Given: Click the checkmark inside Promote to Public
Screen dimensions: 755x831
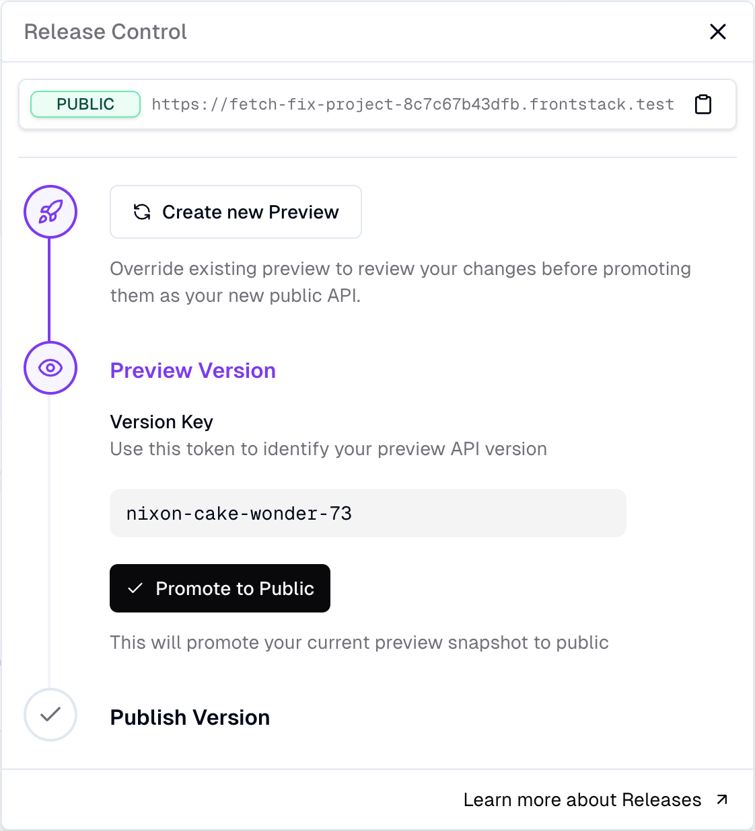Looking at the screenshot, I should (135, 588).
